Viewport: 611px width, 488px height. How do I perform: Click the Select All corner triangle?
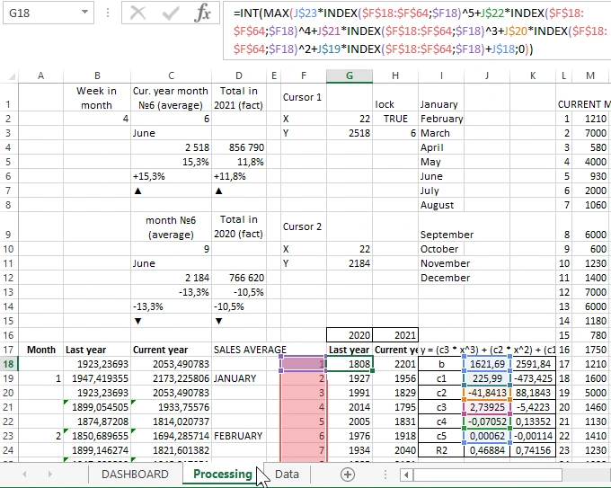(12, 76)
